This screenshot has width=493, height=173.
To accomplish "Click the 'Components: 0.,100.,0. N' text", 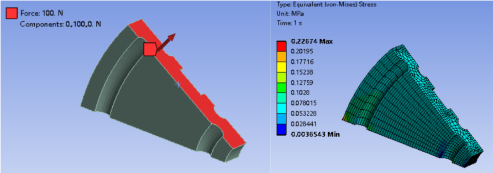I will click(x=60, y=24).
